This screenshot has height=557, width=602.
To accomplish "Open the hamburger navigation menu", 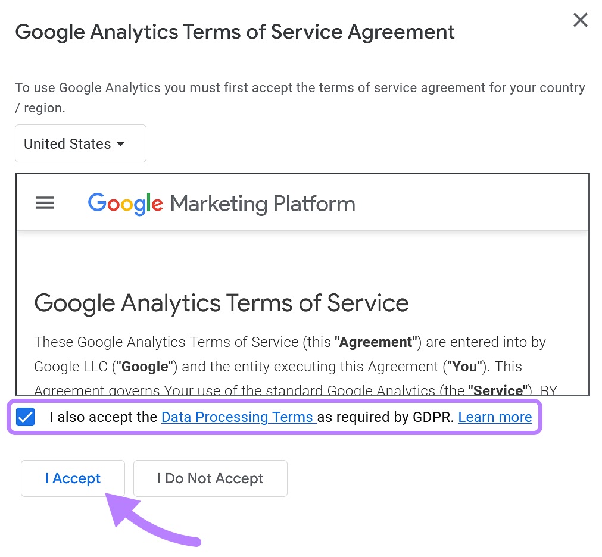I will pos(45,203).
